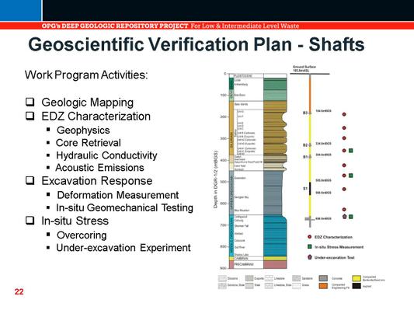
Task: Click the under-excavation pentagon marker at shaft bottom
Action: coord(344,217)
